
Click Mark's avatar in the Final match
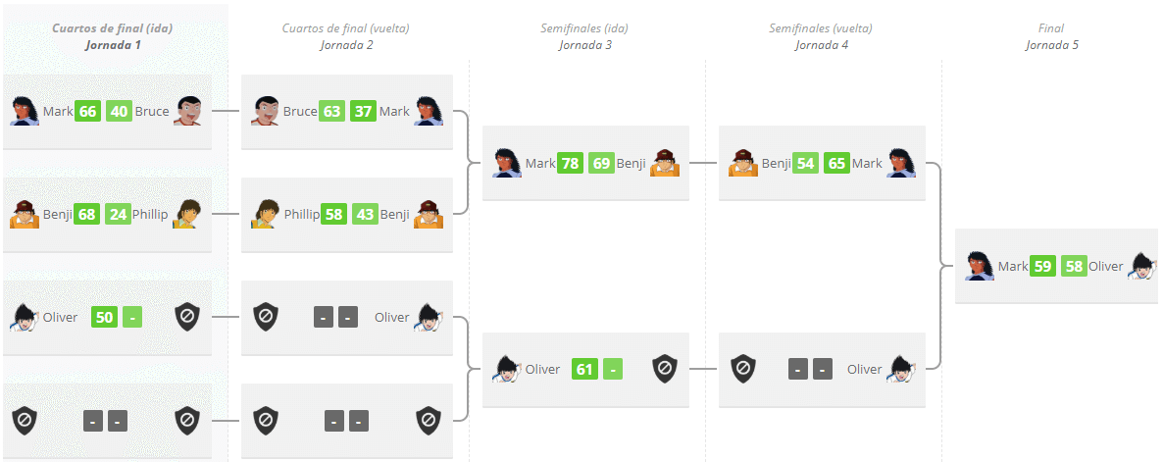pyautogui.click(x=980, y=266)
